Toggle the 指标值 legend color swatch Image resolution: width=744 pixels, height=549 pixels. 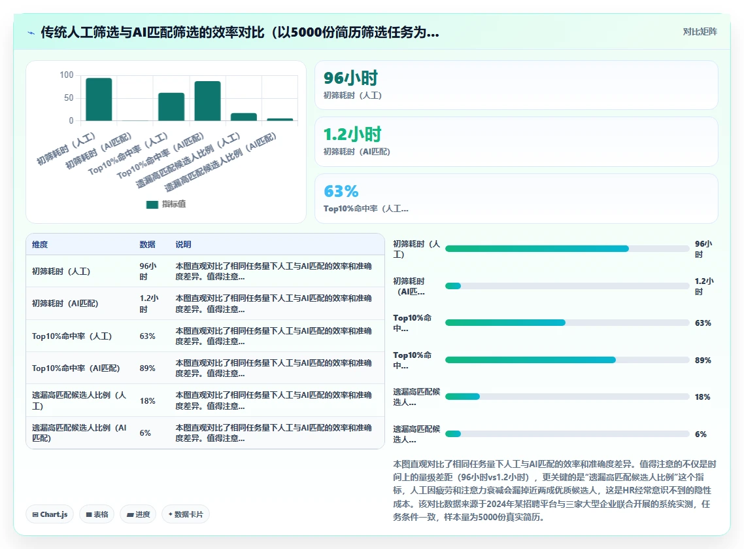152,204
